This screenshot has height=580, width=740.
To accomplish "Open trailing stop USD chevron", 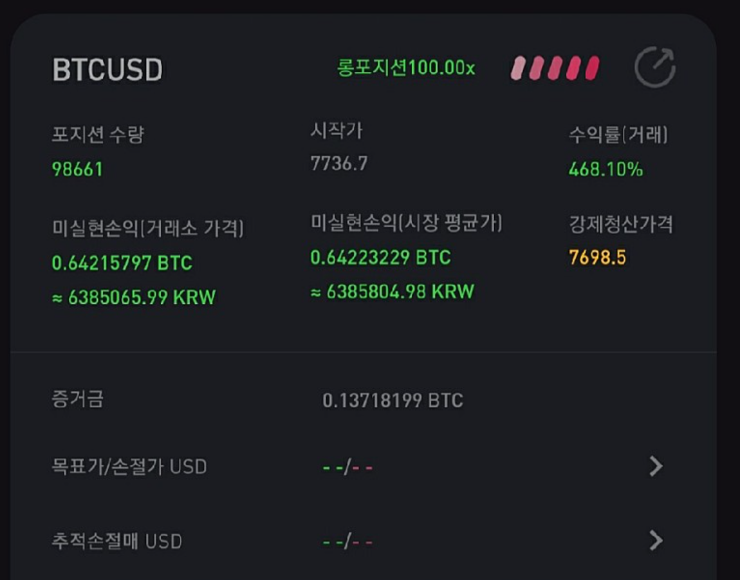I will click(x=656, y=540).
